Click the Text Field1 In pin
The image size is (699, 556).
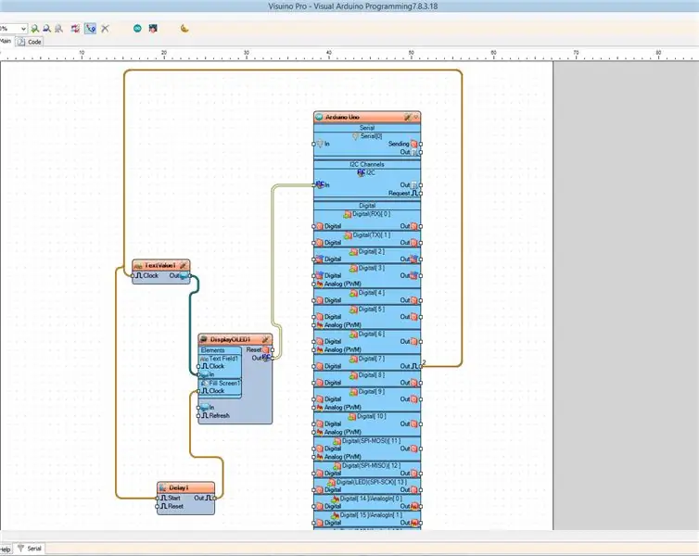198,374
